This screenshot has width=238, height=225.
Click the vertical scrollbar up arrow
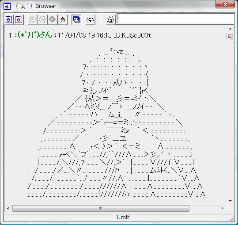230,29
